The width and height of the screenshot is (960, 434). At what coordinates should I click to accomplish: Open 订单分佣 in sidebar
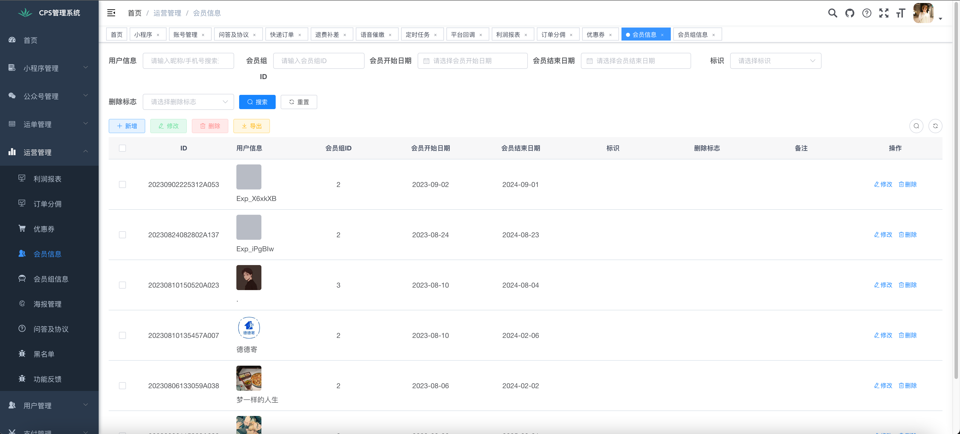[49, 204]
